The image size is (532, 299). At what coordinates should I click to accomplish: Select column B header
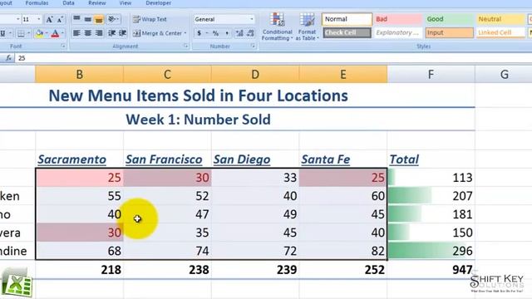click(x=80, y=74)
